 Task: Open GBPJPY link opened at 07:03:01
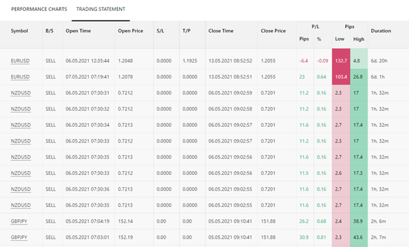(19, 237)
